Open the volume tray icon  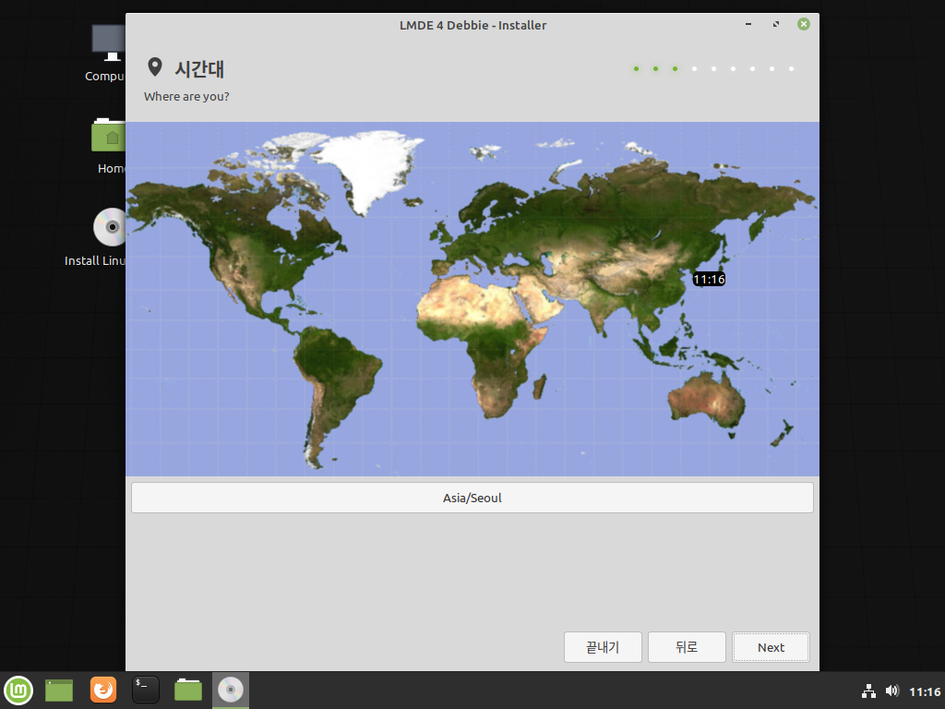pyautogui.click(x=892, y=691)
